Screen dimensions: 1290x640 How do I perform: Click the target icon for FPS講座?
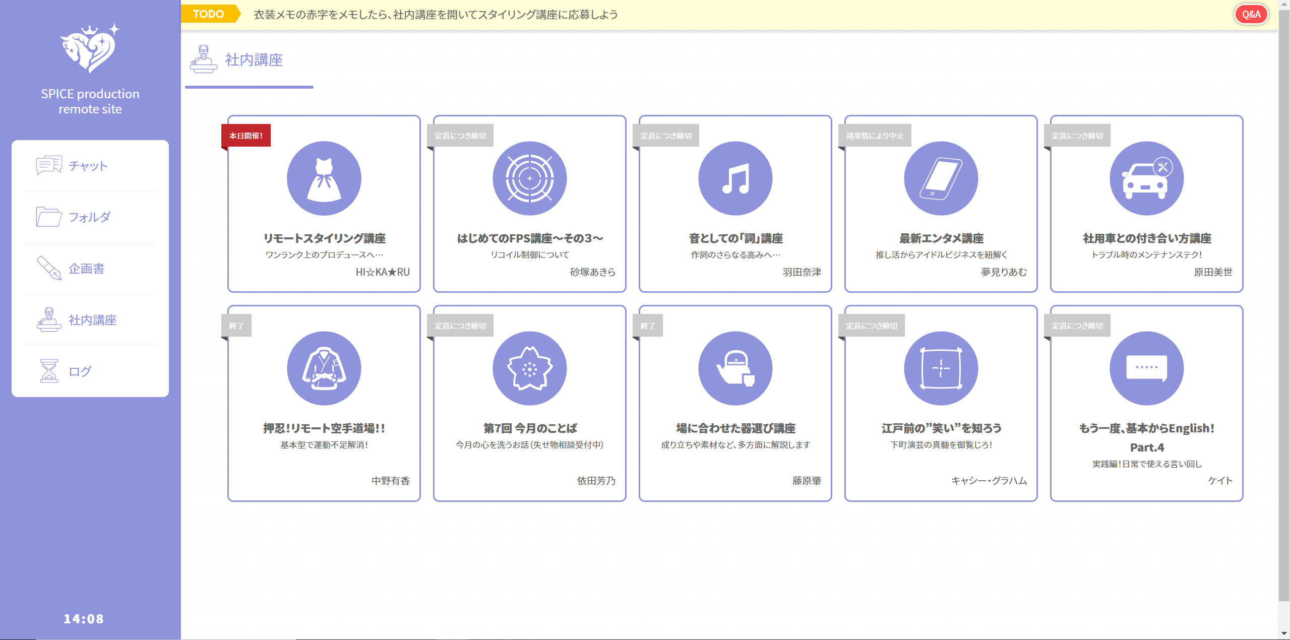529,178
